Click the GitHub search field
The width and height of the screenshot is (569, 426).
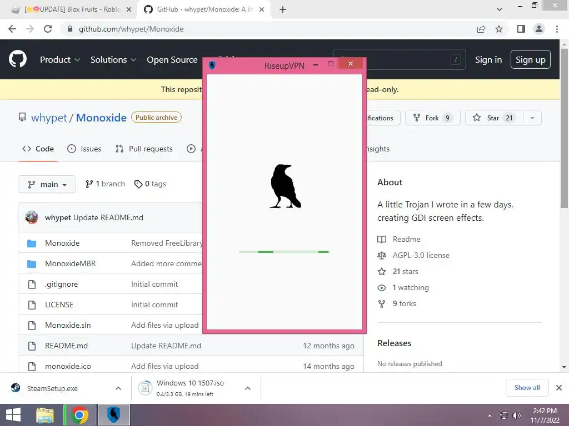pos(399,59)
